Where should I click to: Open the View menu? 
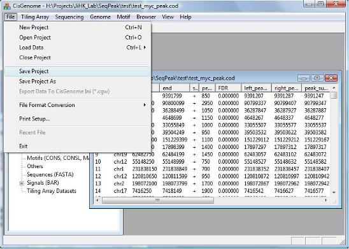click(x=167, y=17)
